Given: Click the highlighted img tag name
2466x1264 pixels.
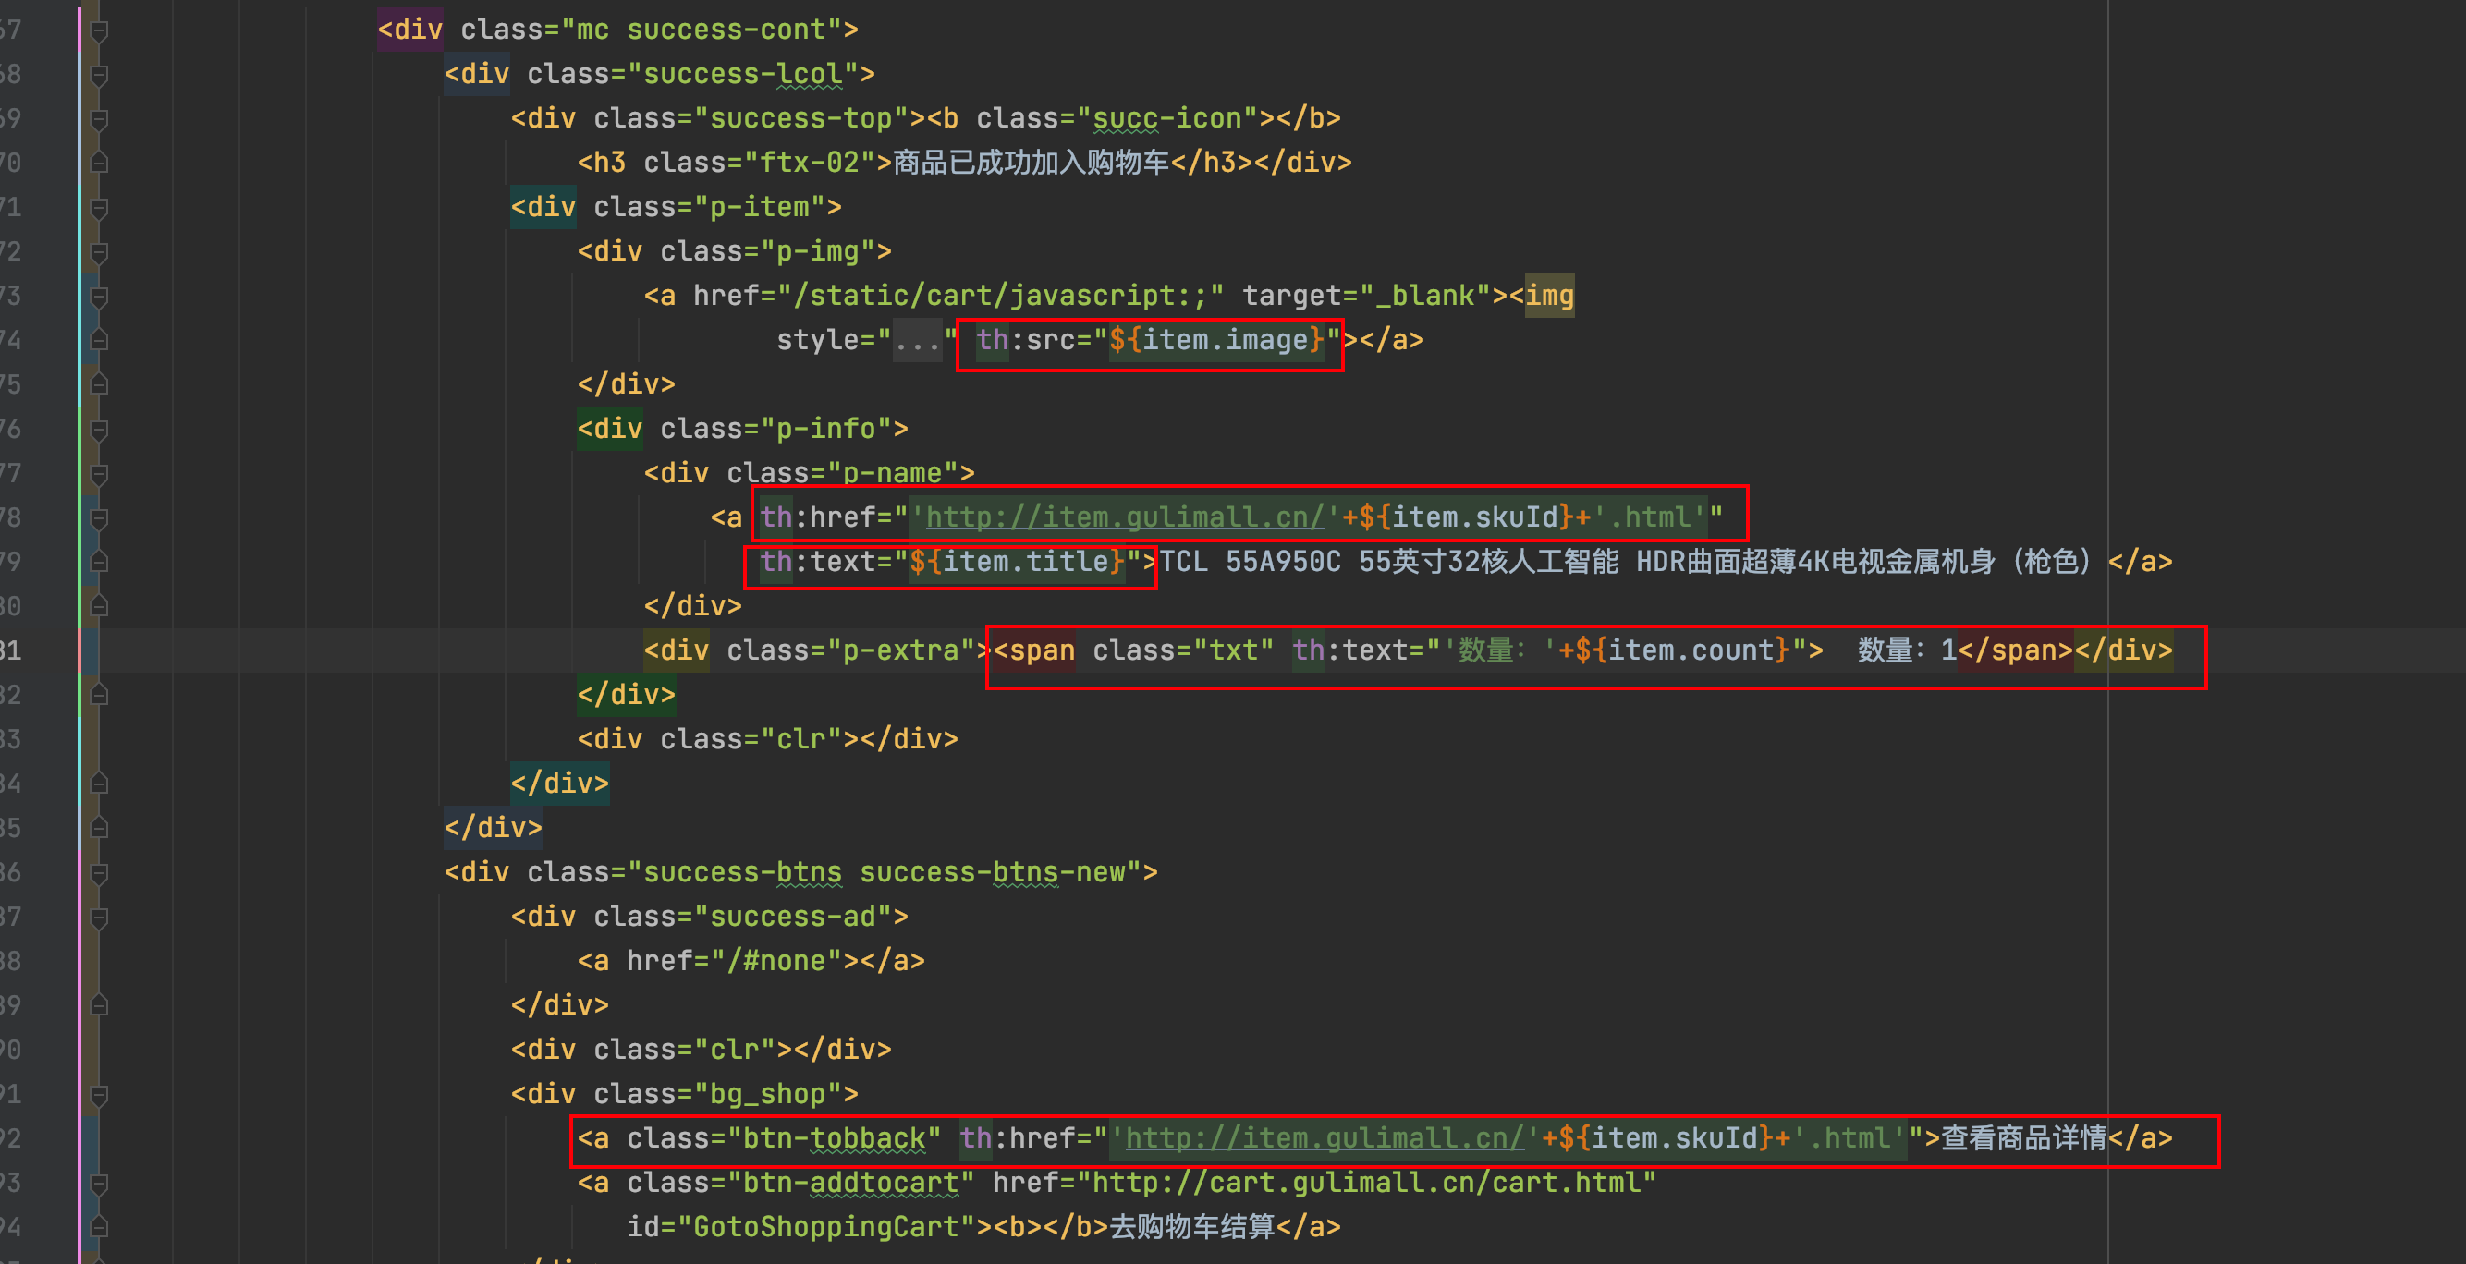Looking at the screenshot, I should tap(1550, 296).
